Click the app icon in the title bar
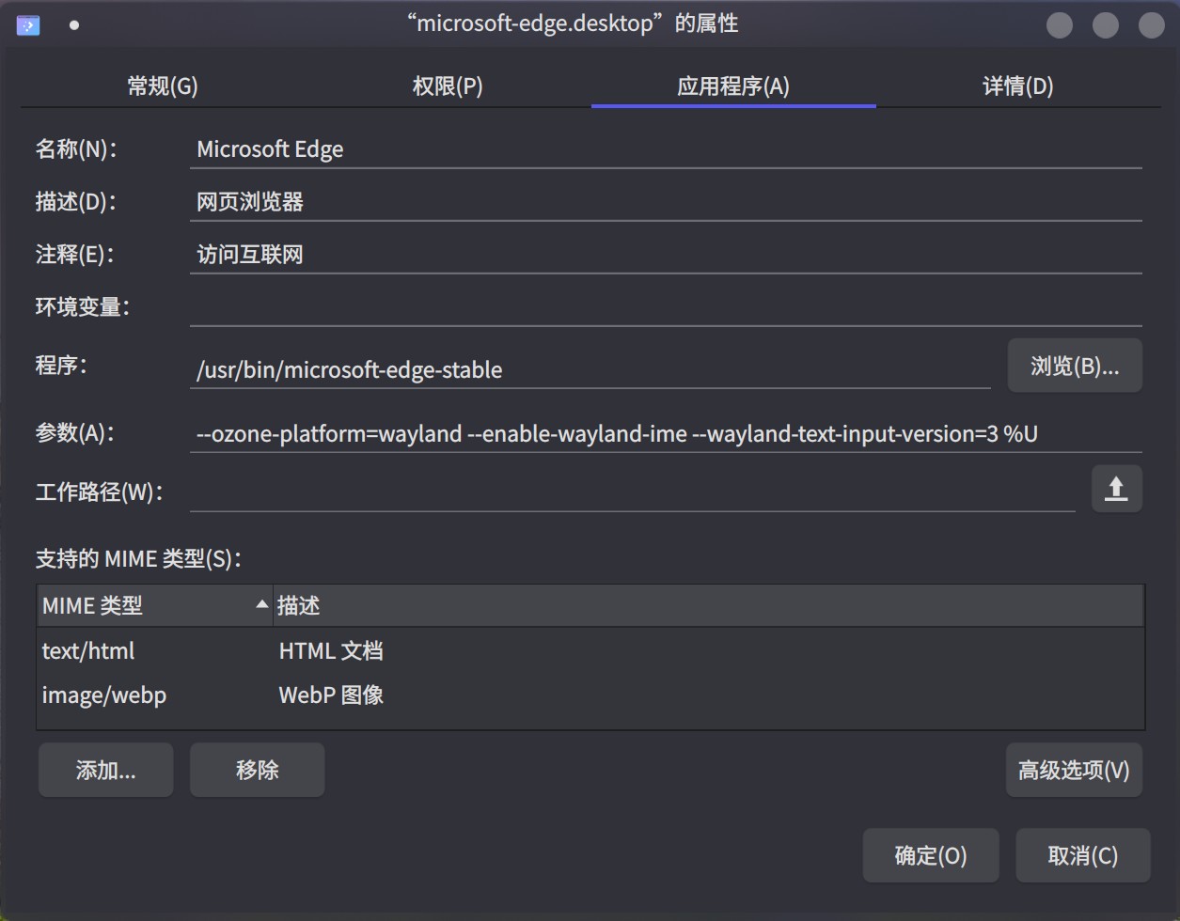1180x921 pixels. click(28, 24)
